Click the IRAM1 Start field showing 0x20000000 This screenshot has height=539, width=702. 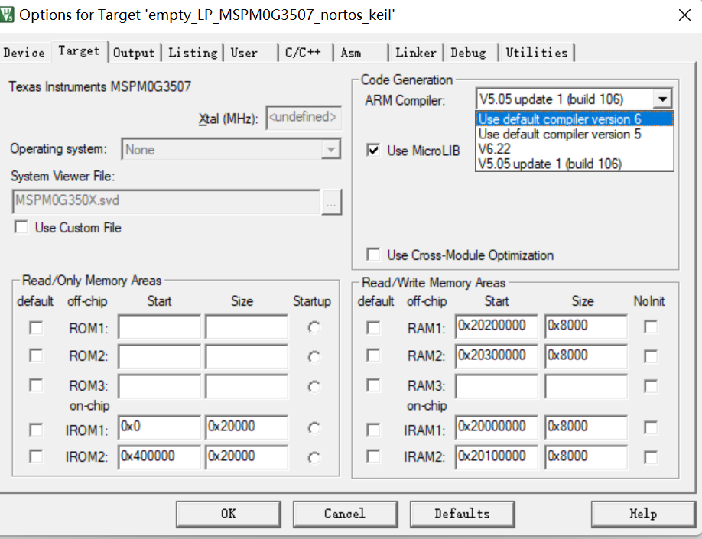(496, 427)
